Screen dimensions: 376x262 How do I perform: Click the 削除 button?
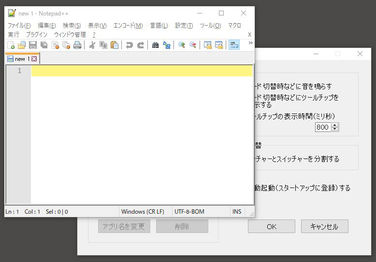pos(182,226)
